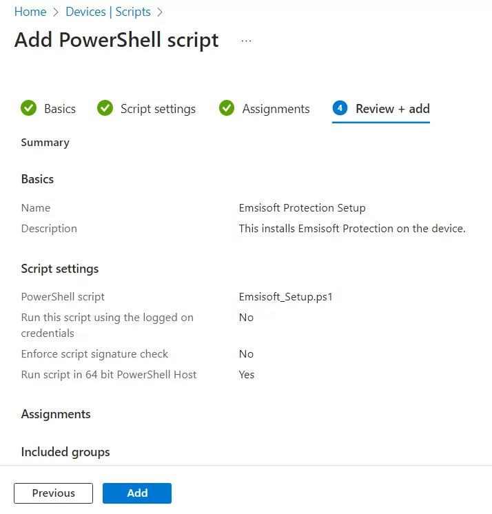Click the Emsisoft Protection Setup name value
Screen dimensions: 492x514
pos(302,207)
